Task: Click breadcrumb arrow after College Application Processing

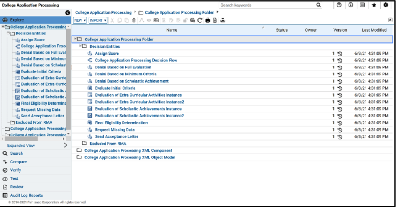Action: tap(135, 12)
